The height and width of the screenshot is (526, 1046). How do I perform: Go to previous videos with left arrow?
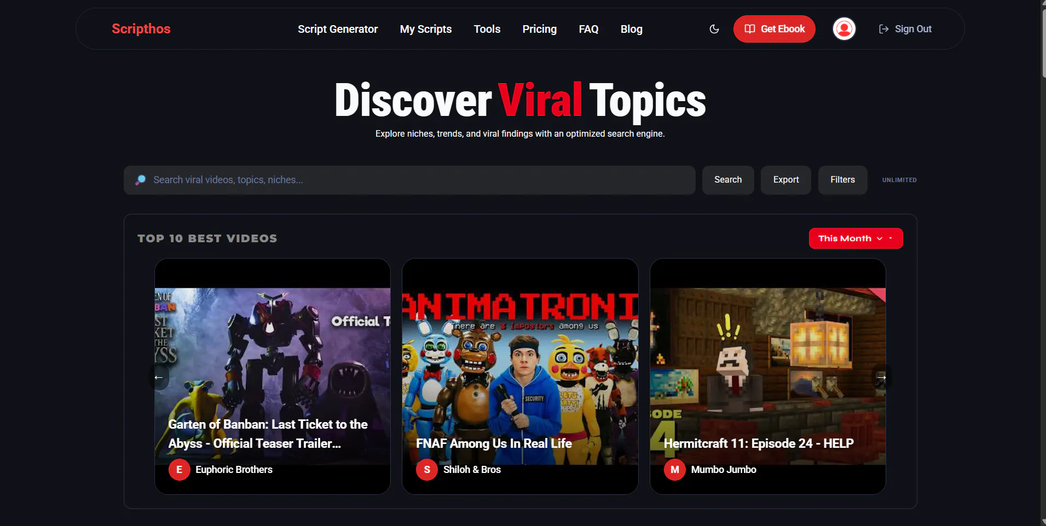(x=159, y=377)
